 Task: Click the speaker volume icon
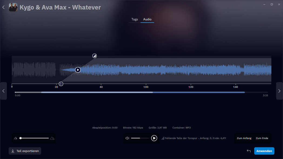tap(127, 138)
